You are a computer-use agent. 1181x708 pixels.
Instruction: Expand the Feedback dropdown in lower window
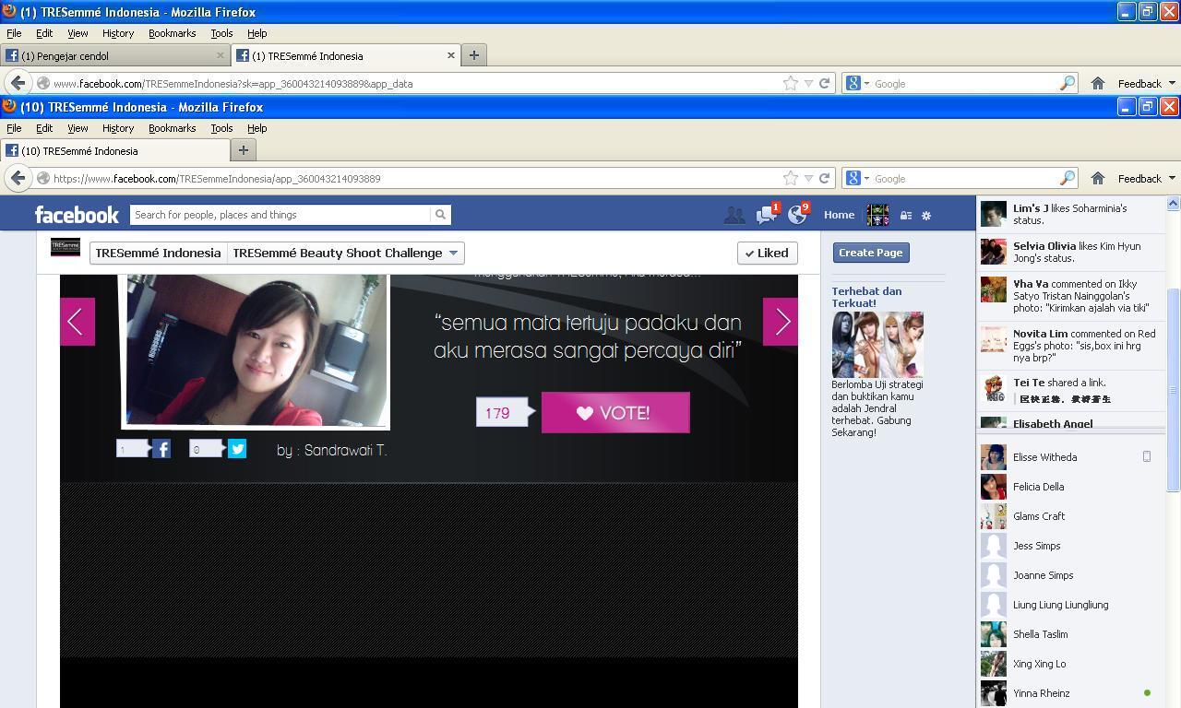point(1146,178)
